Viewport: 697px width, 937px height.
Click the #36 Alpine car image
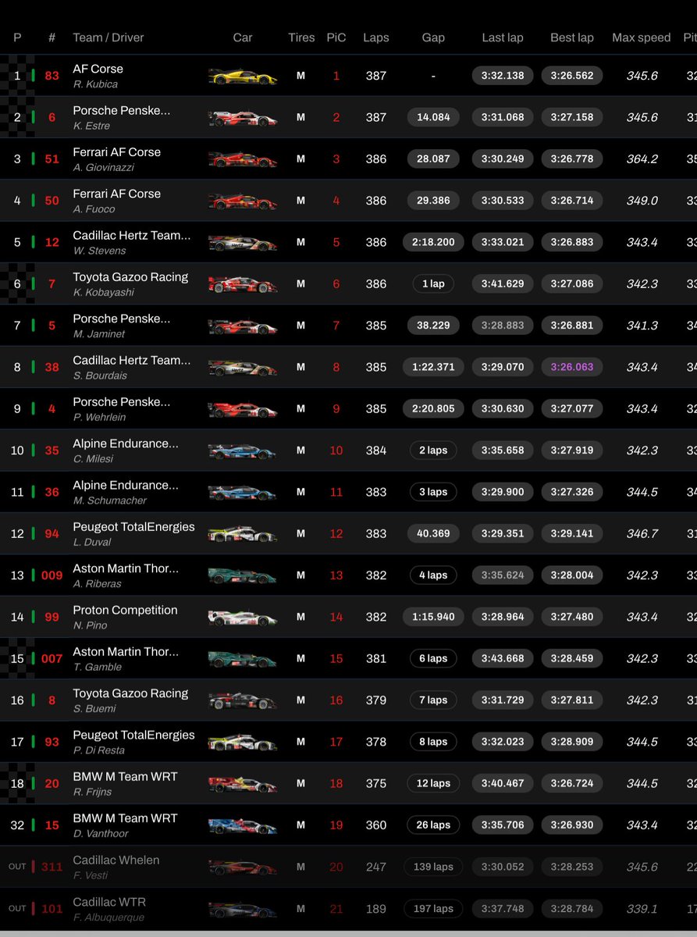(243, 493)
